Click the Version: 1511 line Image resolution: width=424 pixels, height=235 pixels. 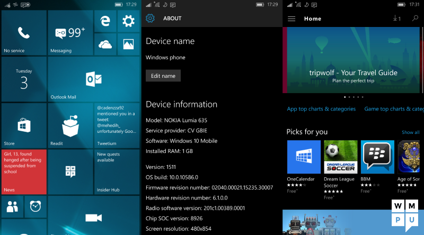point(161,167)
